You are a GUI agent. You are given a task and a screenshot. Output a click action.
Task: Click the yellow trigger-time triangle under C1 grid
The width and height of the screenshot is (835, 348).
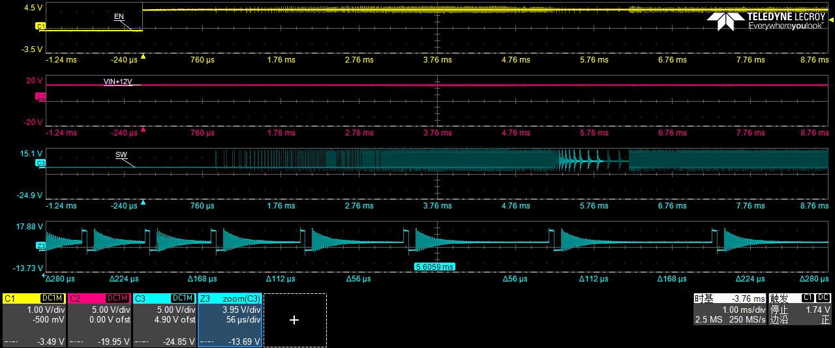[144, 57]
